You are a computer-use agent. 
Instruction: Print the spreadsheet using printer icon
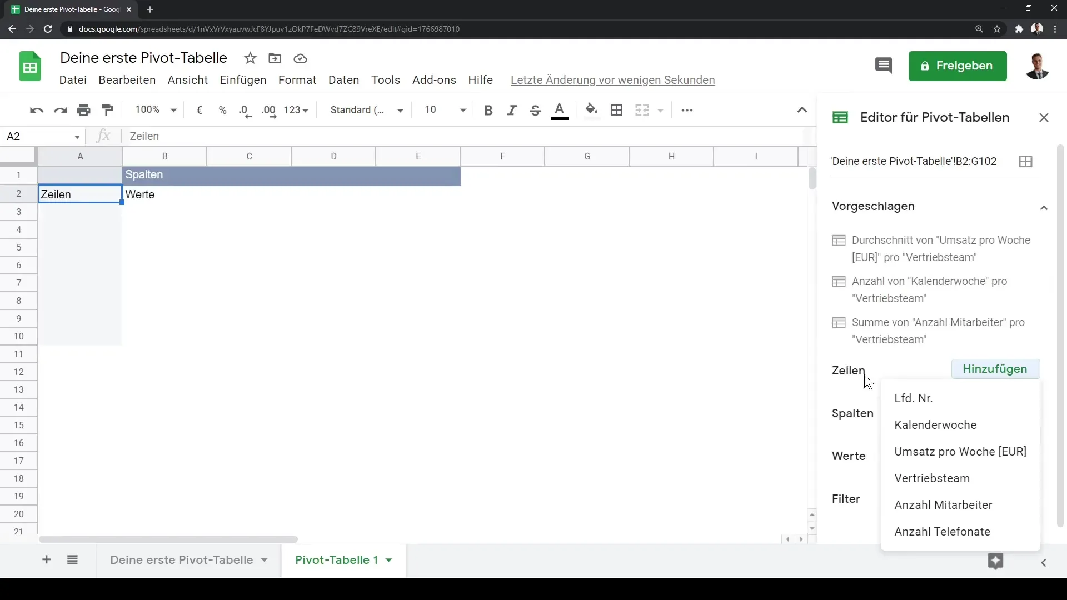(84, 110)
